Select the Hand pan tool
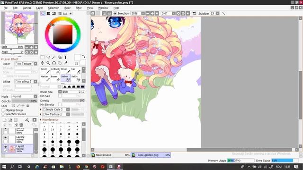The height and width of the screenshot is (170, 303). click(x=60, y=63)
